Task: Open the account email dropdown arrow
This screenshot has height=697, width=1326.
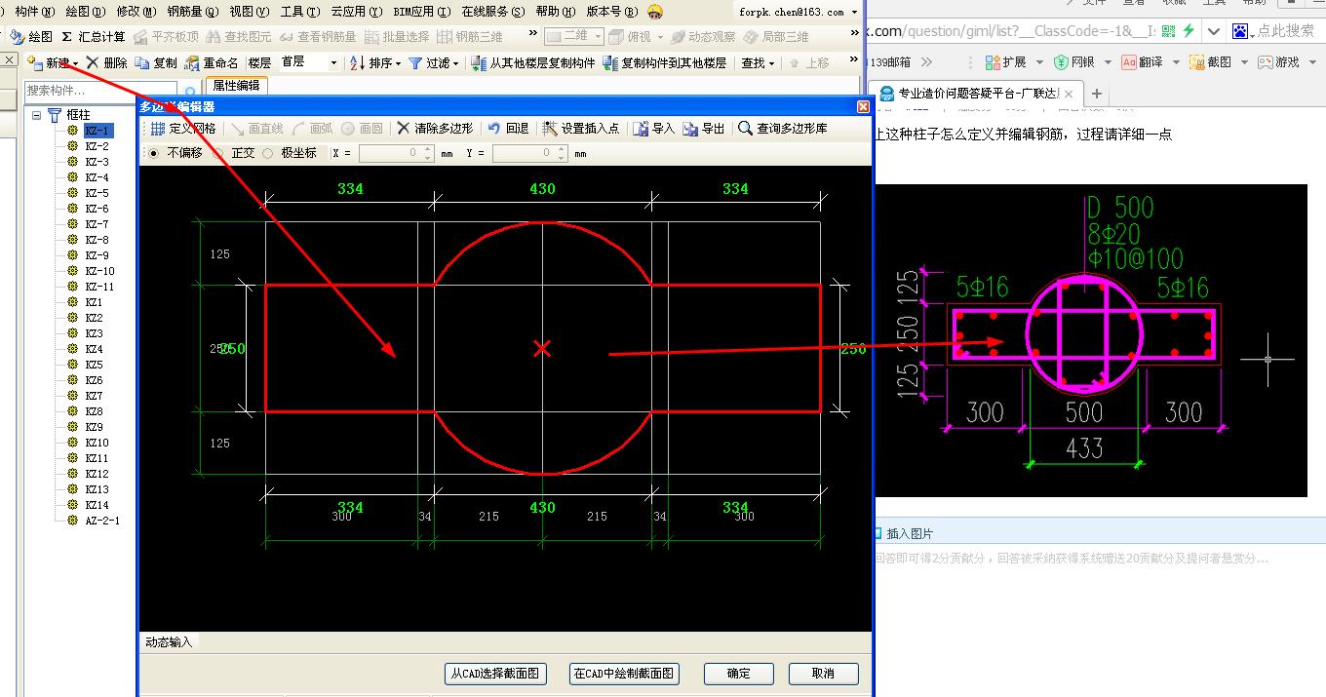Action: (854, 12)
